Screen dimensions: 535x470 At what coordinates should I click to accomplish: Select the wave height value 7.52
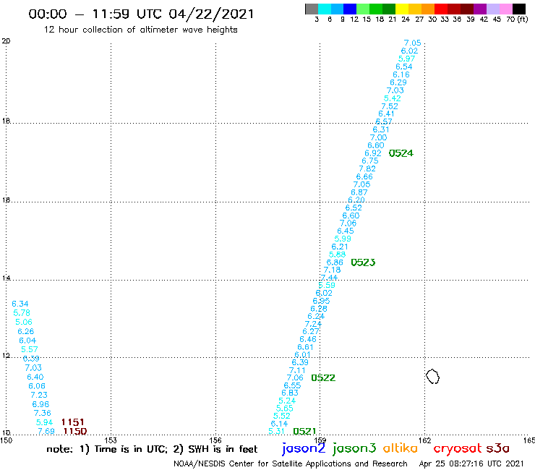[390, 106]
